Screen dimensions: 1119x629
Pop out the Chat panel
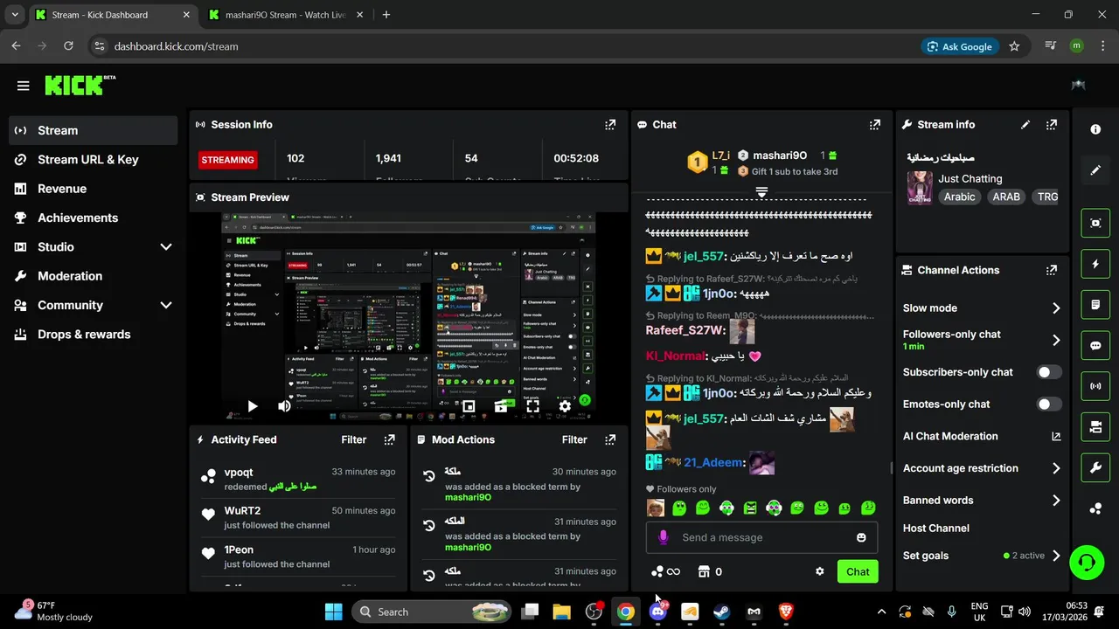[x=875, y=125]
